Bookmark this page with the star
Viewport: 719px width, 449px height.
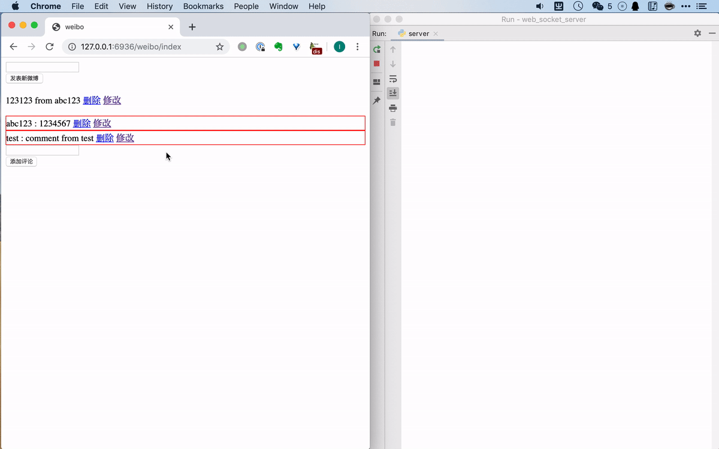[x=220, y=47]
